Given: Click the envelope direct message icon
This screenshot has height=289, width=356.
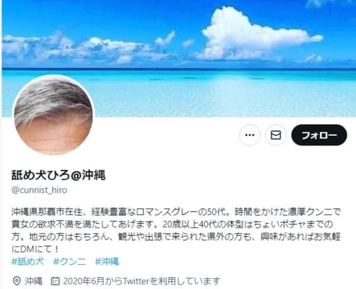Looking at the screenshot, I should [x=276, y=135].
